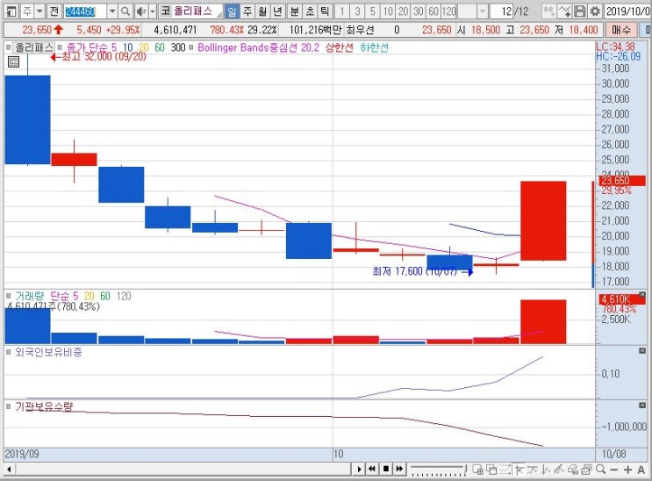Click the chart compare icon before line-add icon

[x=548, y=11]
